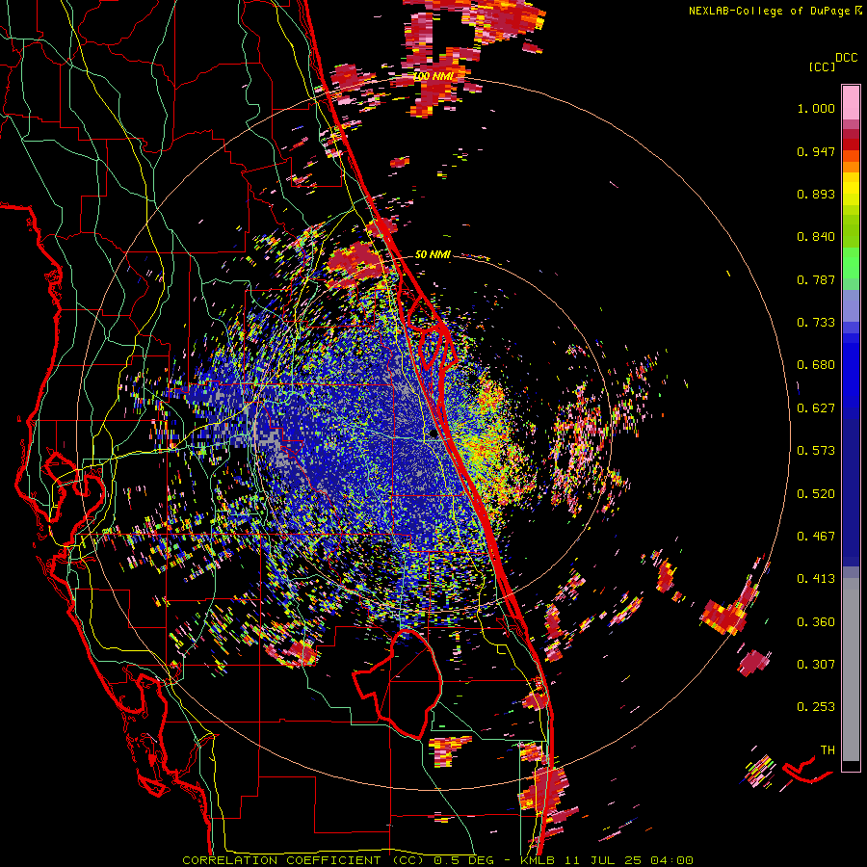Select the 0.627 scale value
The width and height of the screenshot is (867, 867).
coord(816,408)
